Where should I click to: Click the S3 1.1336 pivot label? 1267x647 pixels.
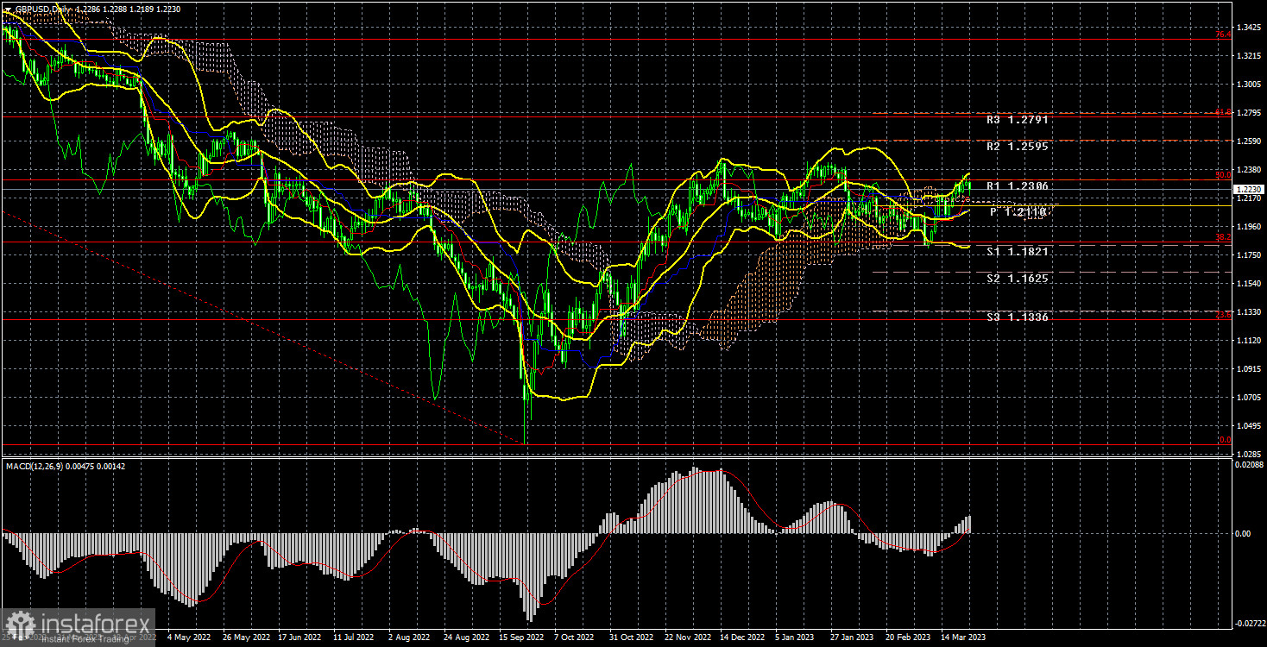(x=1018, y=317)
